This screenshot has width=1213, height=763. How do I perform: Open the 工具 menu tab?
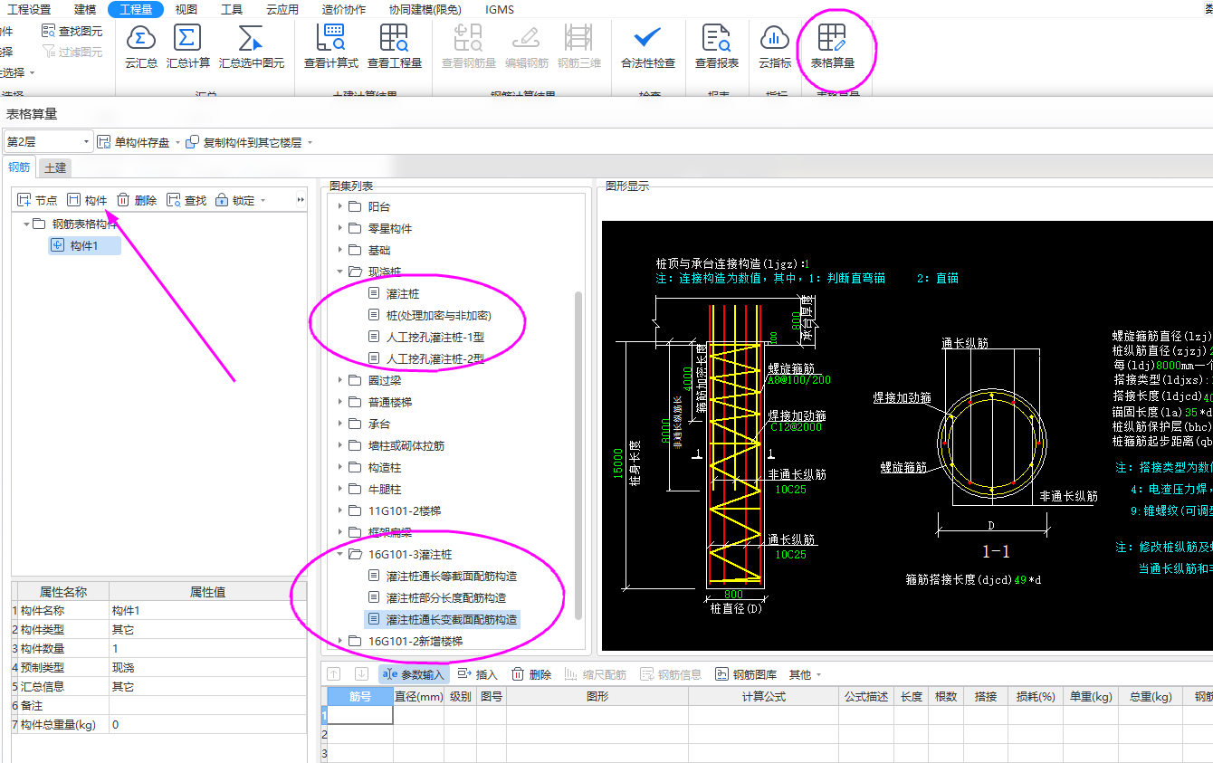tap(232, 9)
